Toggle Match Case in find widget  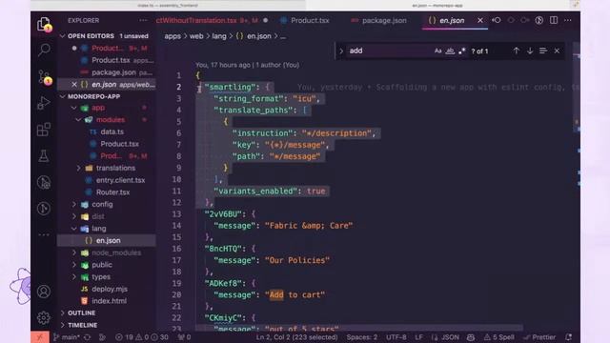pyautogui.click(x=438, y=50)
